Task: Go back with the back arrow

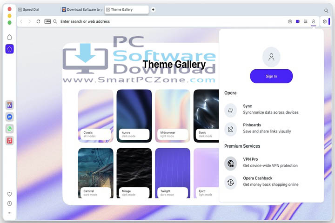Action: tap(21, 21)
